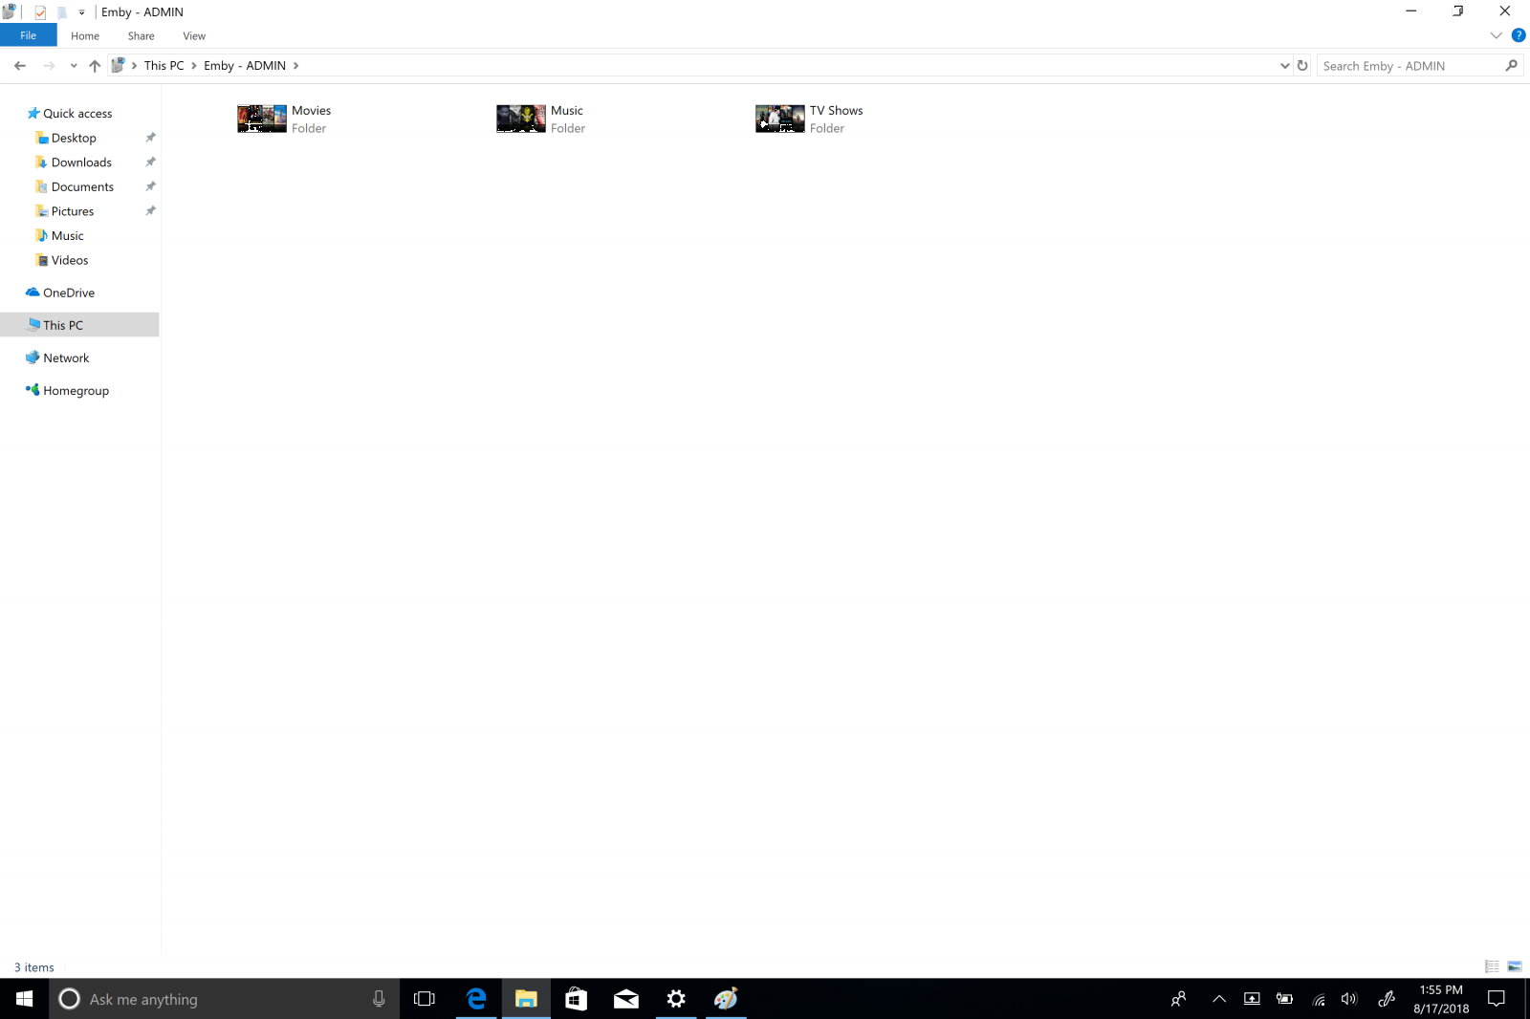1530x1019 pixels.
Task: Open the Microsoft Store from the taskbar
Action: coord(576,999)
